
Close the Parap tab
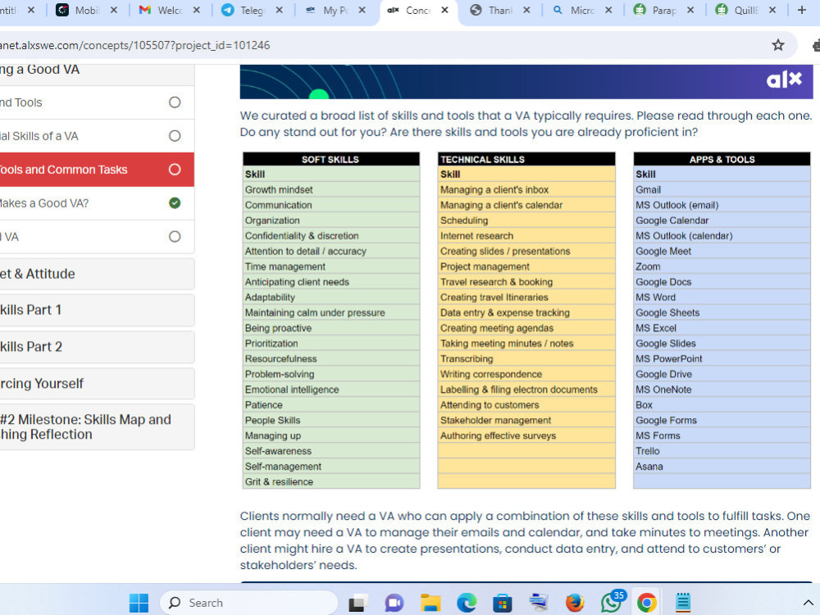pos(690,10)
